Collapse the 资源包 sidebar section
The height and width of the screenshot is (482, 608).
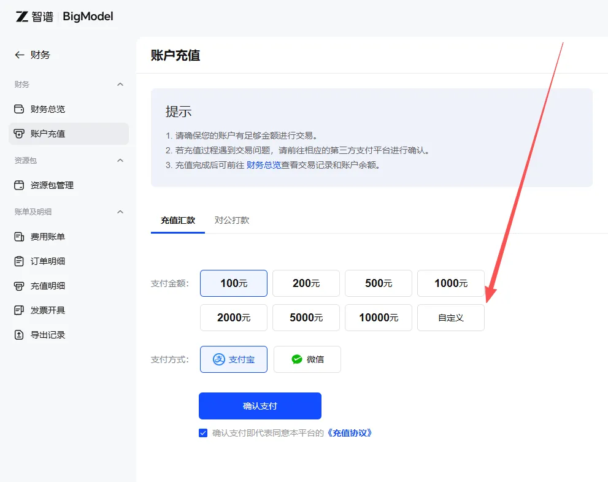tap(120, 161)
